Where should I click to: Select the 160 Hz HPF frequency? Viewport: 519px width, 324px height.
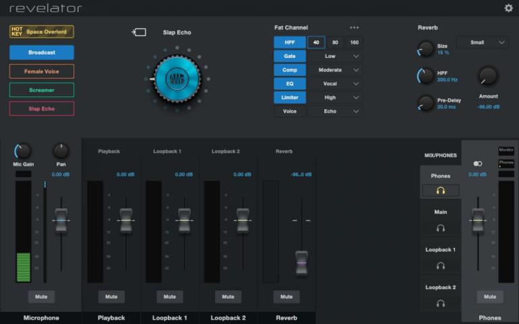354,42
